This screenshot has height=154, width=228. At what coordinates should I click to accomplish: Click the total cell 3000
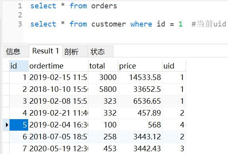click(103, 77)
